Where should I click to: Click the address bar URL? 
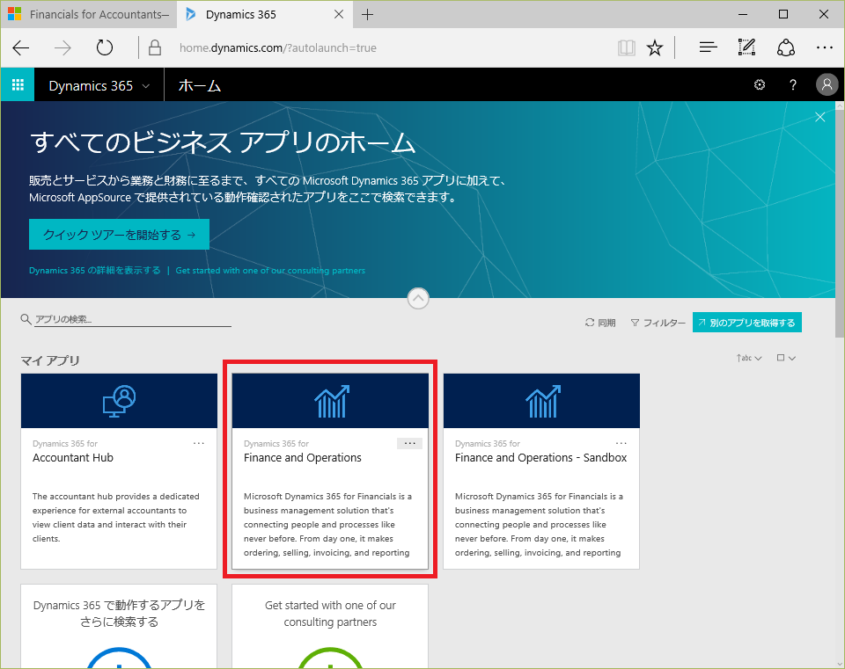tap(278, 47)
